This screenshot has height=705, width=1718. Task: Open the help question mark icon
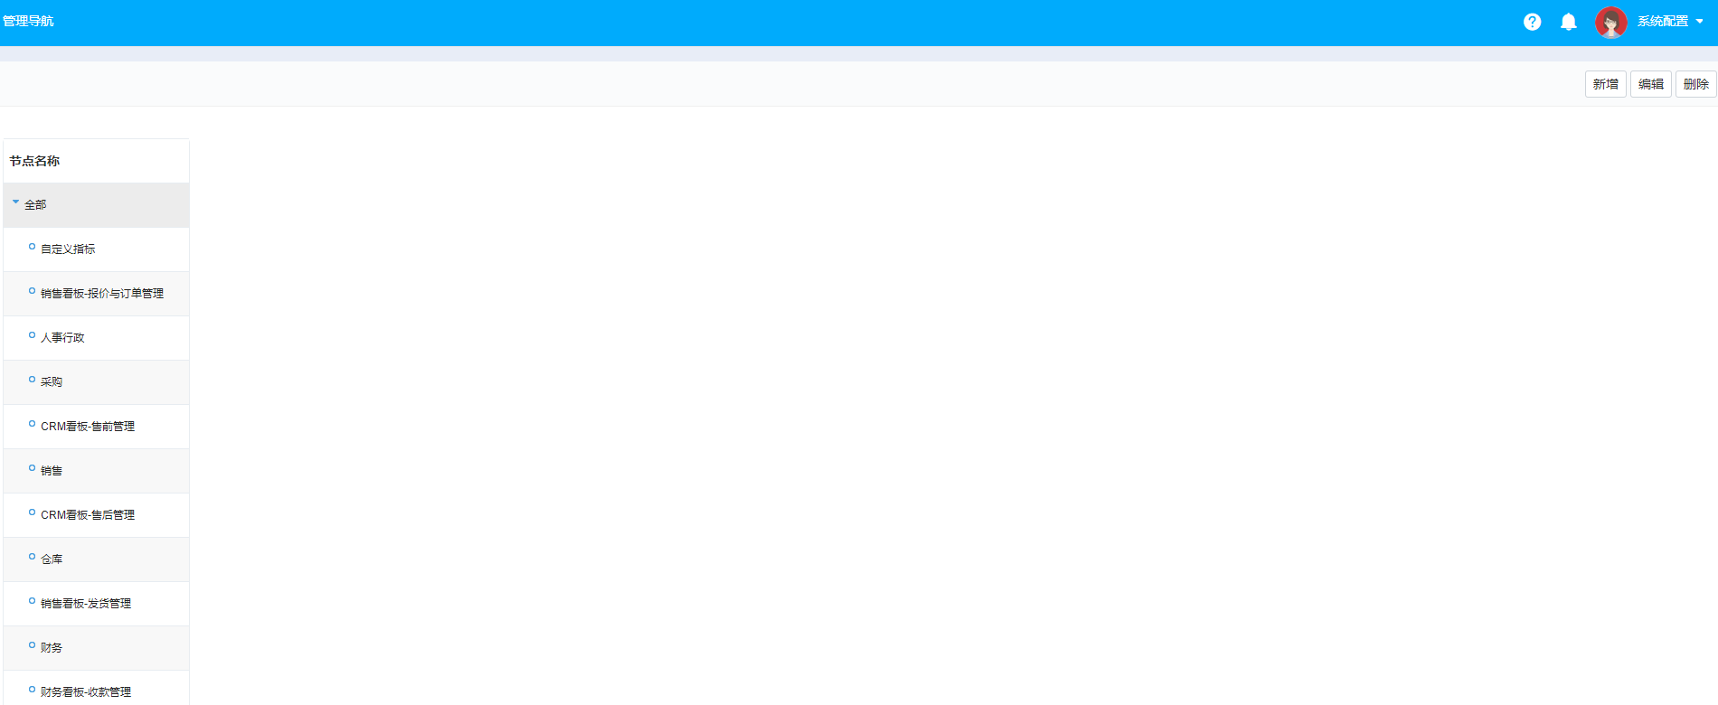1532,22
